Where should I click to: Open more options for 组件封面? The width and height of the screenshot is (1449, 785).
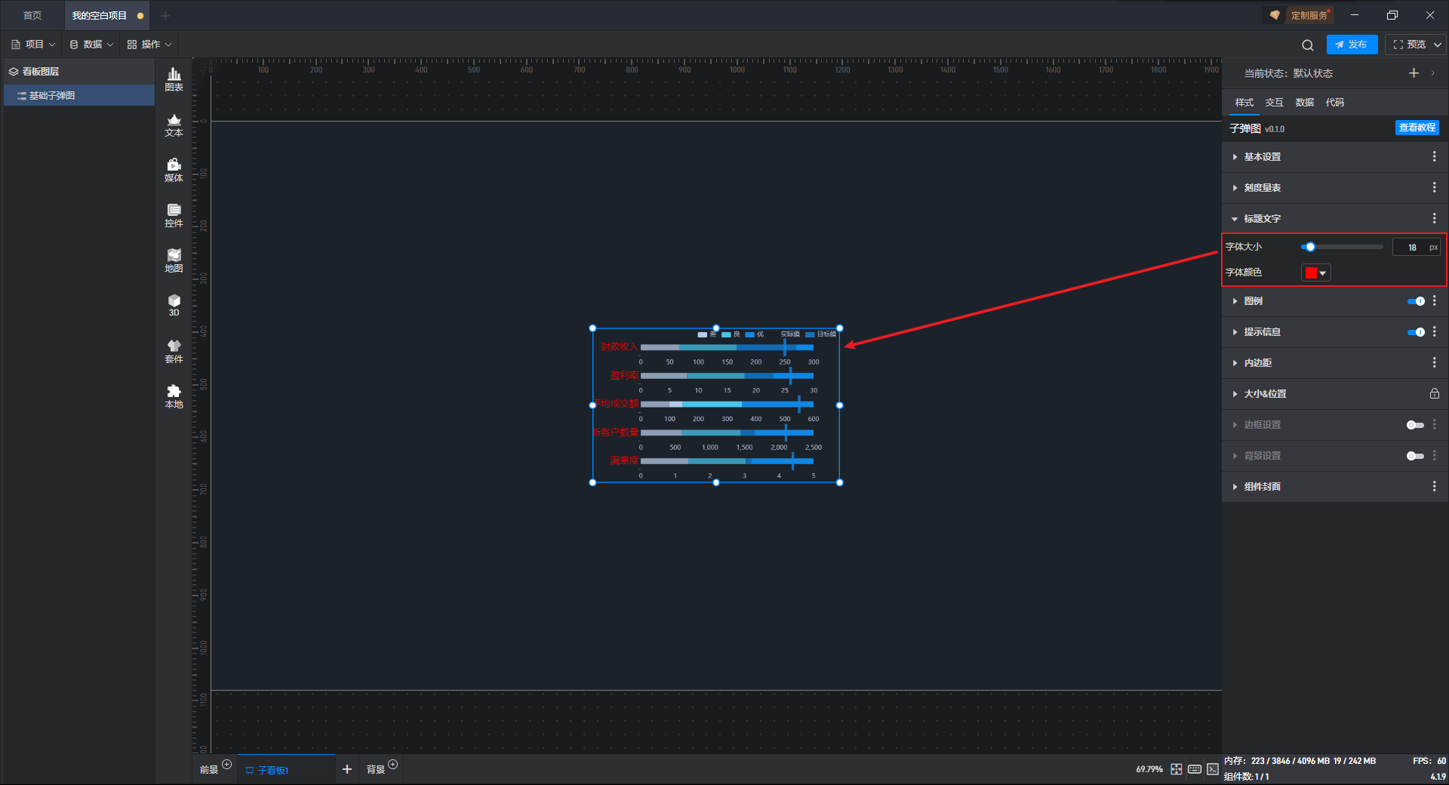[x=1435, y=486]
